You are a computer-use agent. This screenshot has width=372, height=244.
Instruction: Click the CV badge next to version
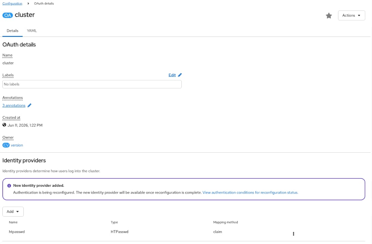6,145
